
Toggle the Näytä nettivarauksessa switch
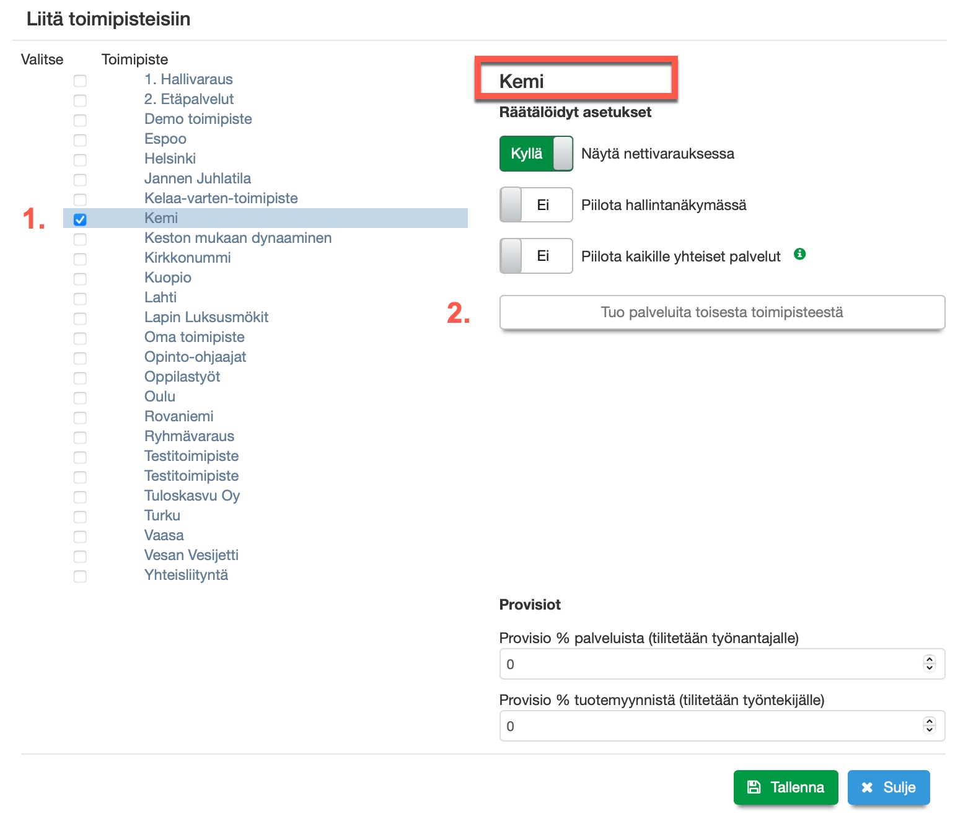(x=536, y=154)
